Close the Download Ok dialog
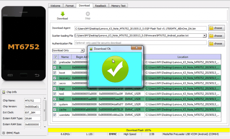The width and height of the screenshot is (230, 139). point(136,48)
